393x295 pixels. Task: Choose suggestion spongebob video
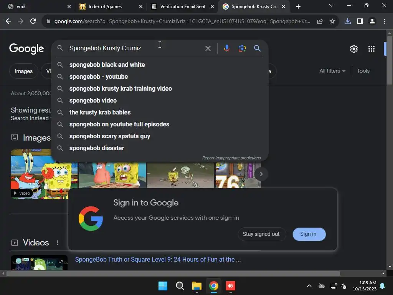(x=160, y=100)
